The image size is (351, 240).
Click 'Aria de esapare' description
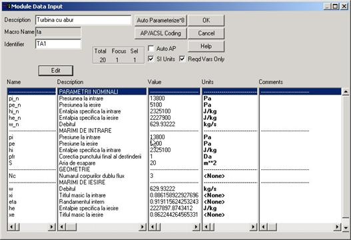click(77, 163)
